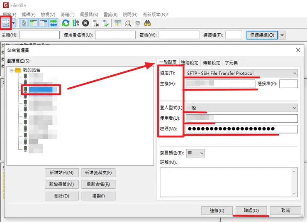
Task: Open the 伺服器(S) menu
Action: [x=89, y=15]
